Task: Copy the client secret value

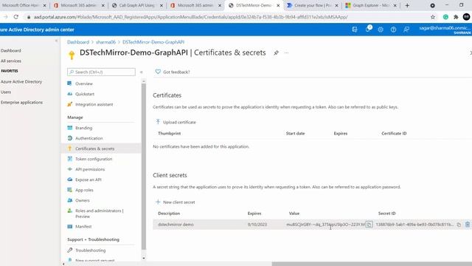Action: pyautogui.click(x=369, y=225)
